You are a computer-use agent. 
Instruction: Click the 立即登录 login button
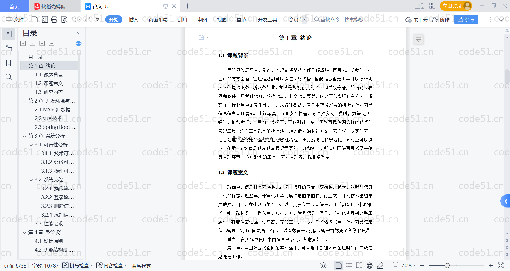456,6
